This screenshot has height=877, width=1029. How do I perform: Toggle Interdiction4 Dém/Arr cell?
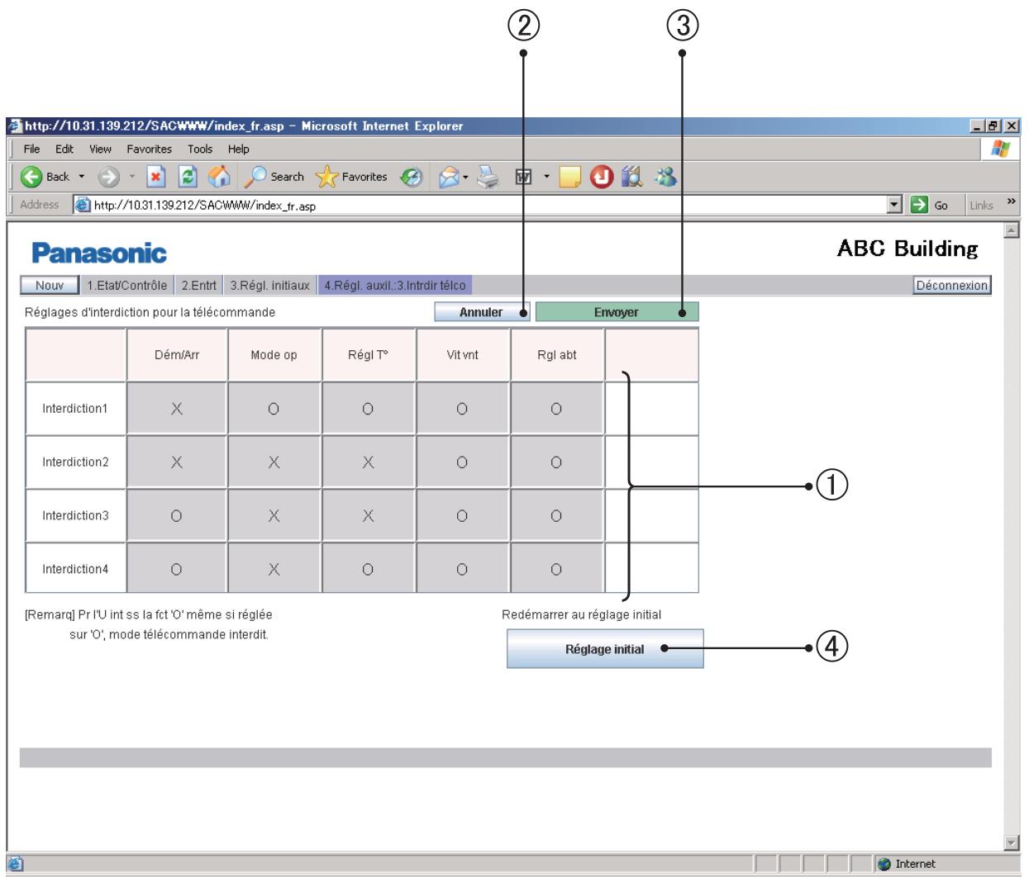(176, 569)
